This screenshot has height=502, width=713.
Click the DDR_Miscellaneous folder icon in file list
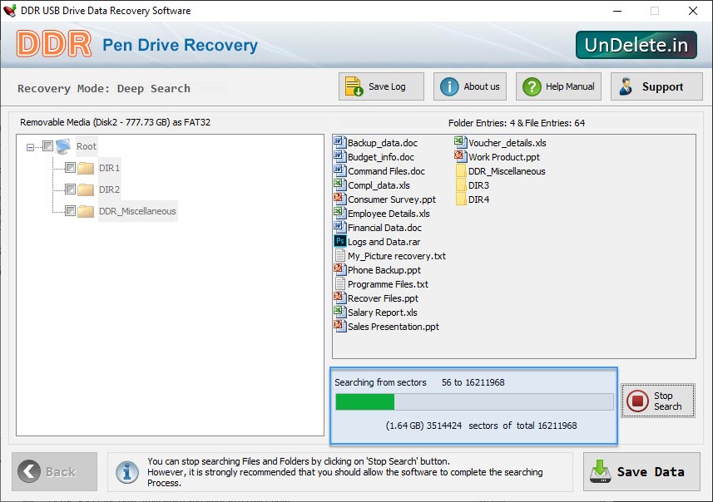coord(461,171)
